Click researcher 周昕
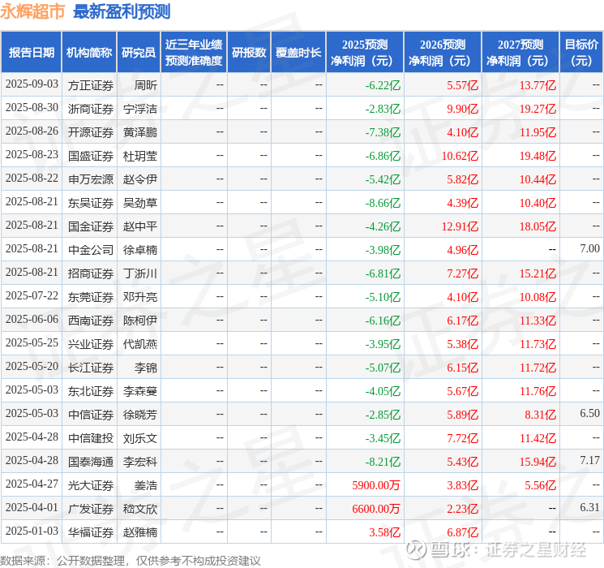Screen dimensions: 604x568 pyautogui.click(x=146, y=85)
